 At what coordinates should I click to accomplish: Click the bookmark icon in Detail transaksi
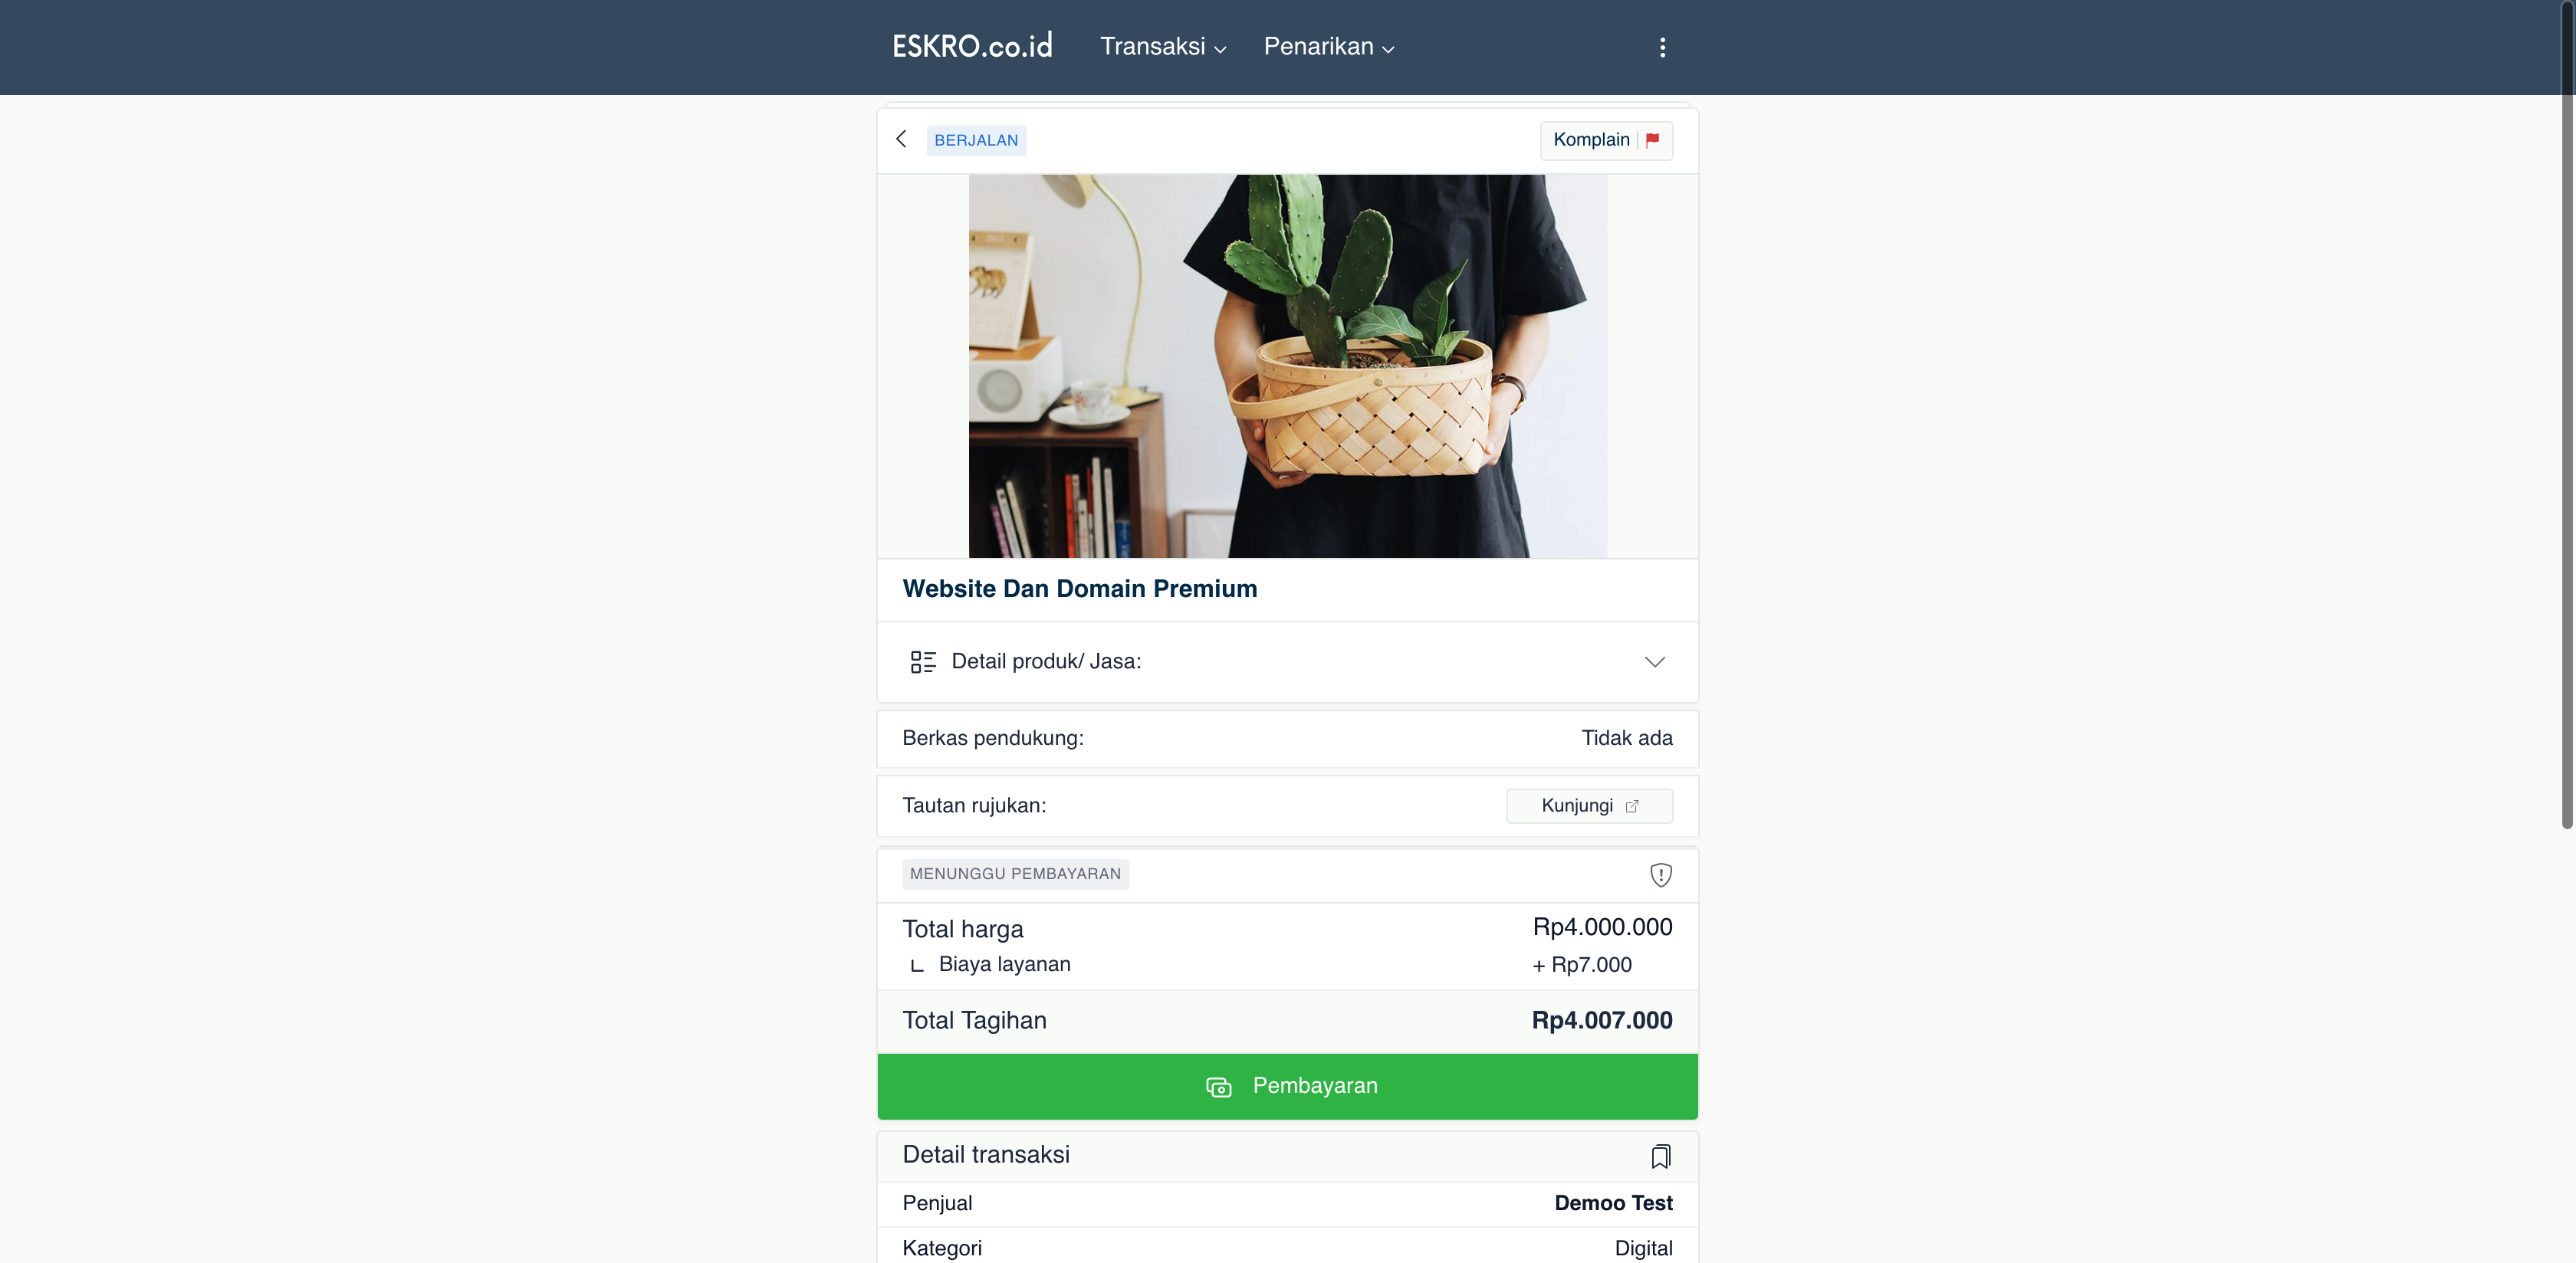(x=1660, y=1156)
